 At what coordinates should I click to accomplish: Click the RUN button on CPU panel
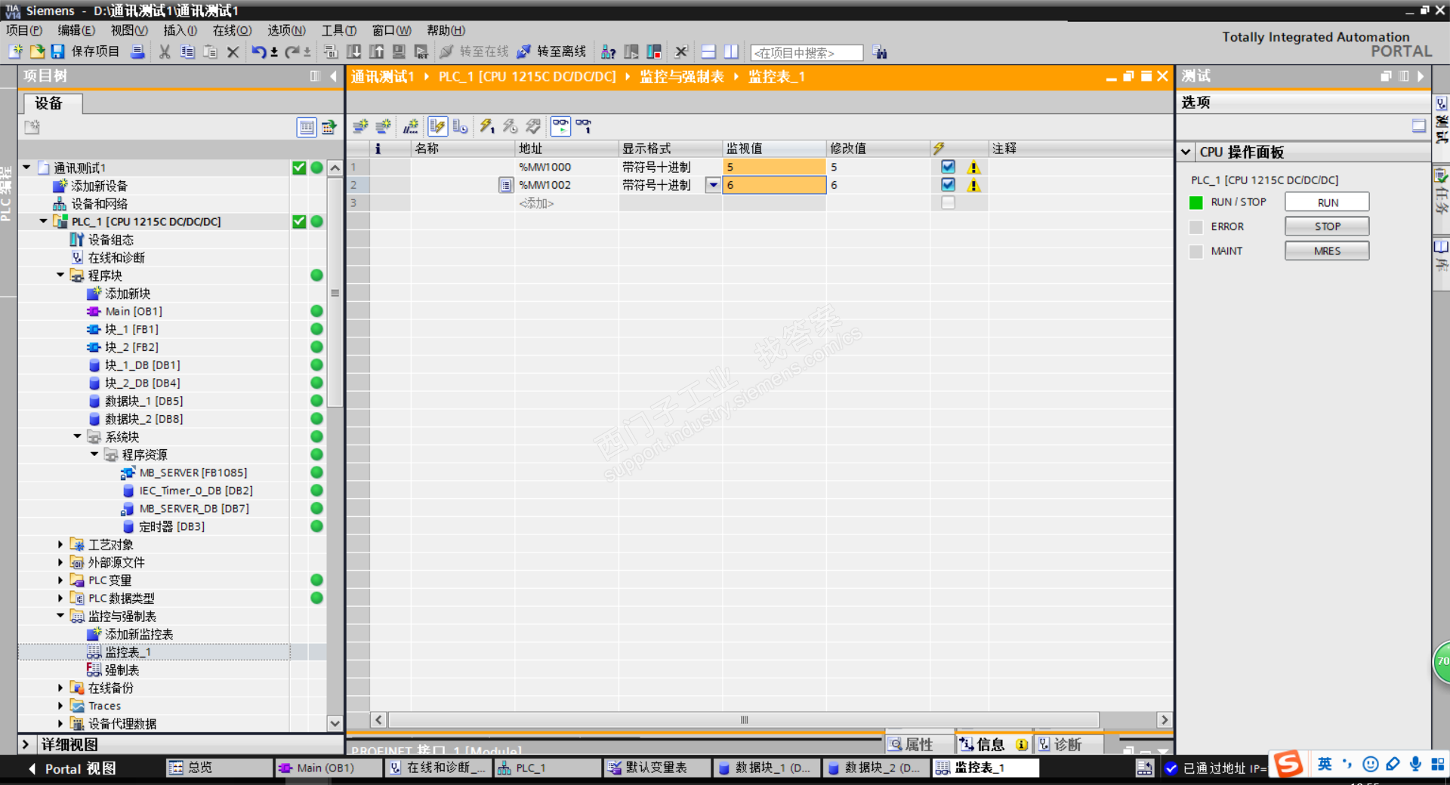click(1327, 202)
